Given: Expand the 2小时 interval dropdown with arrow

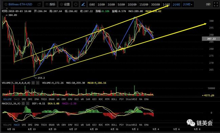Looking at the screenshot, I should 188,4.
